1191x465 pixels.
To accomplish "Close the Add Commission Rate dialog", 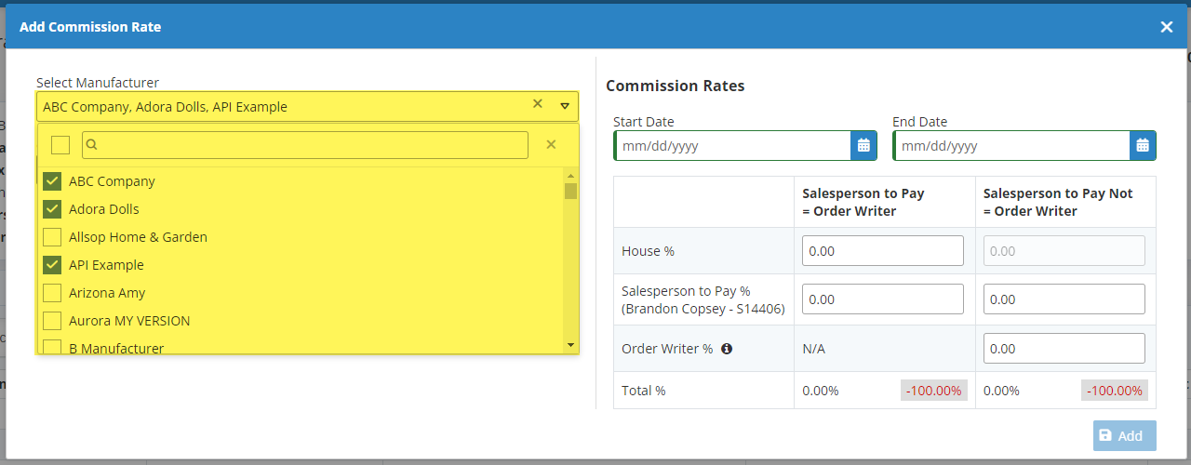I will pyautogui.click(x=1166, y=27).
